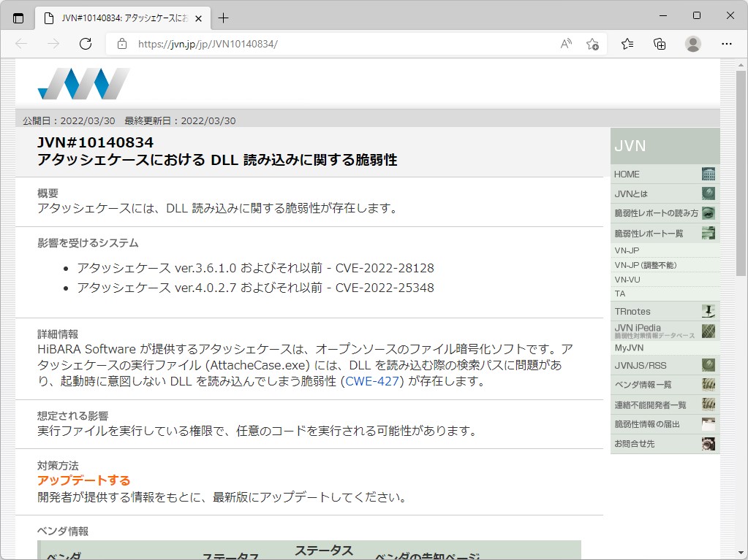Click the 脆弱性情報の届出 icon
The height and width of the screenshot is (560, 748).
[x=706, y=423]
